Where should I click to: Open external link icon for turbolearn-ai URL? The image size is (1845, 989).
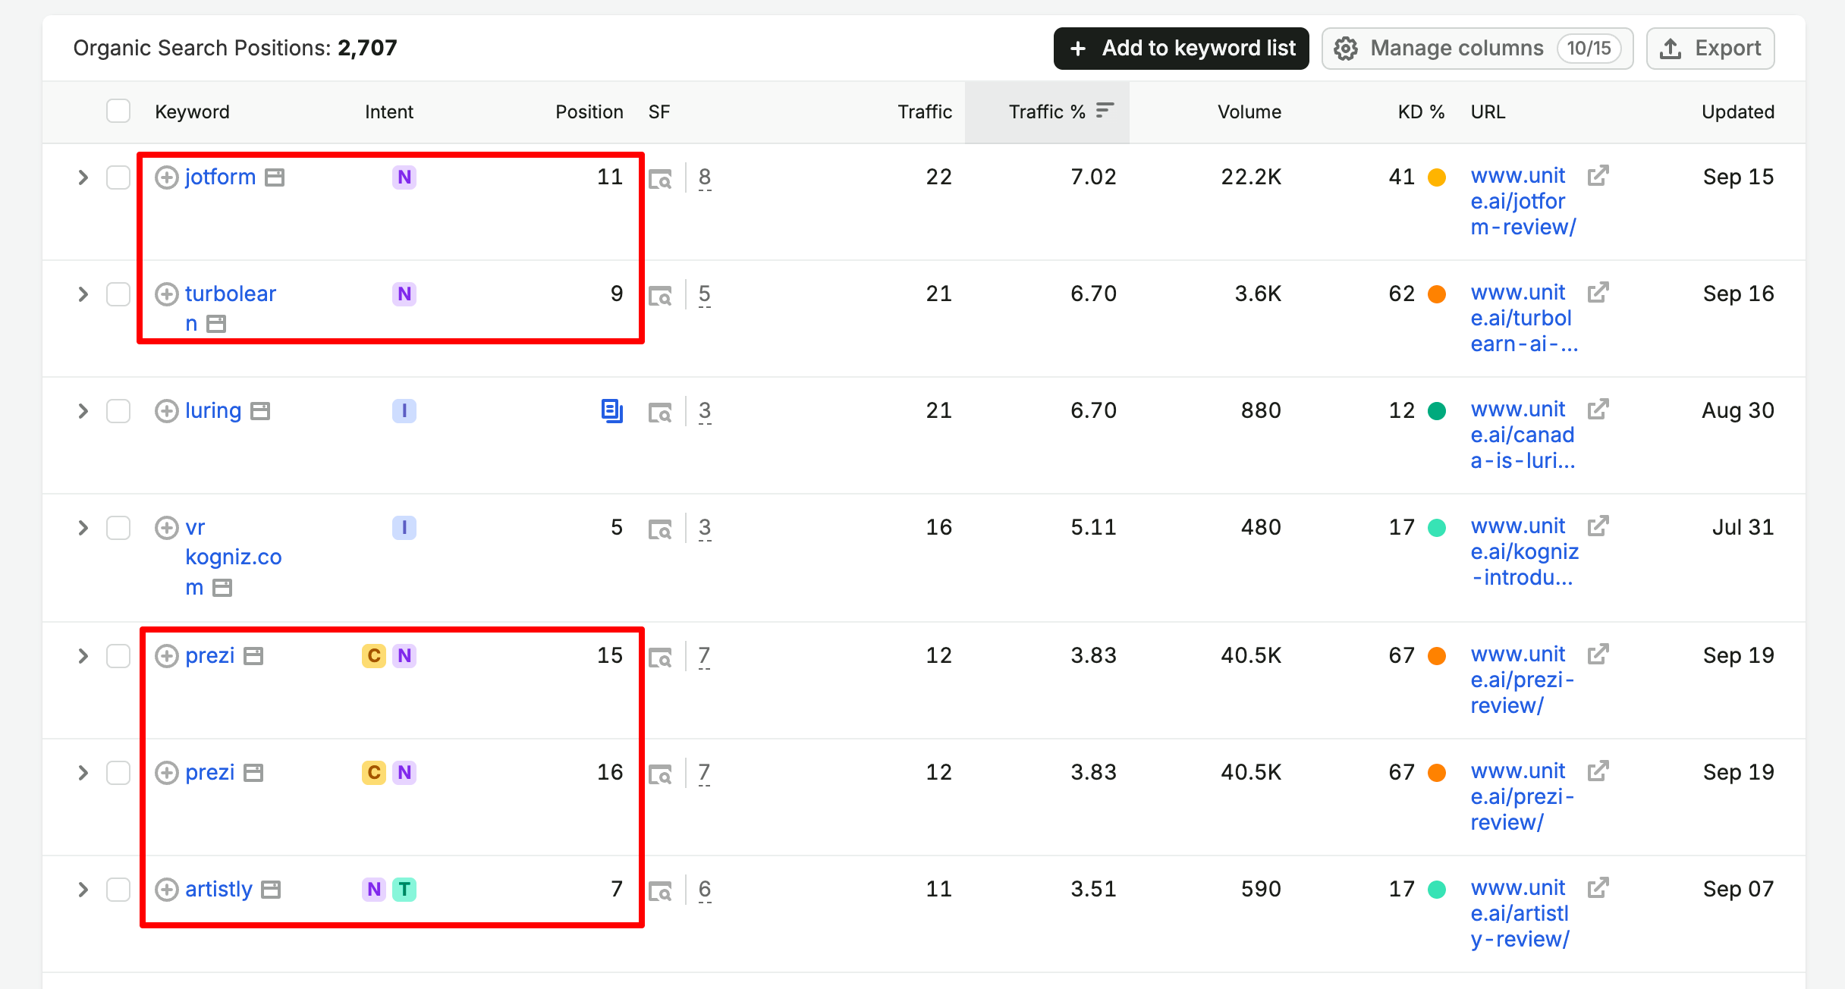pyautogui.click(x=1598, y=293)
